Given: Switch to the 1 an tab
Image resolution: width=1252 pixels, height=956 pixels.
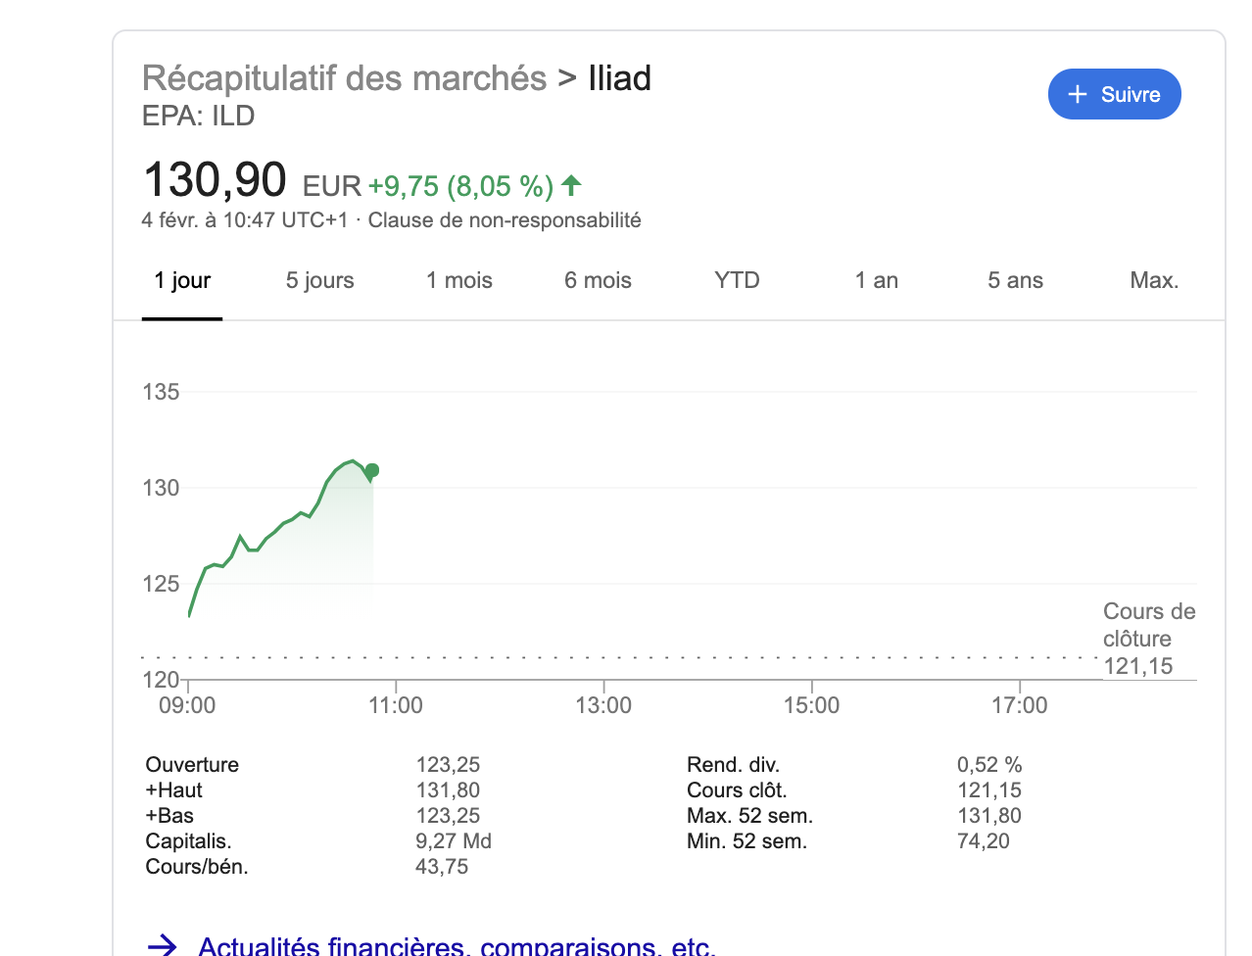Looking at the screenshot, I should click(x=876, y=281).
